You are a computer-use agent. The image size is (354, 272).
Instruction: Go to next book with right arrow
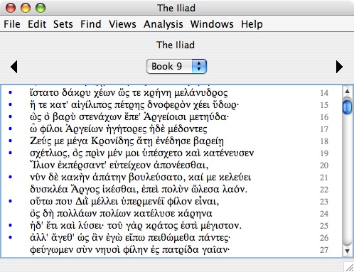coord(339,67)
